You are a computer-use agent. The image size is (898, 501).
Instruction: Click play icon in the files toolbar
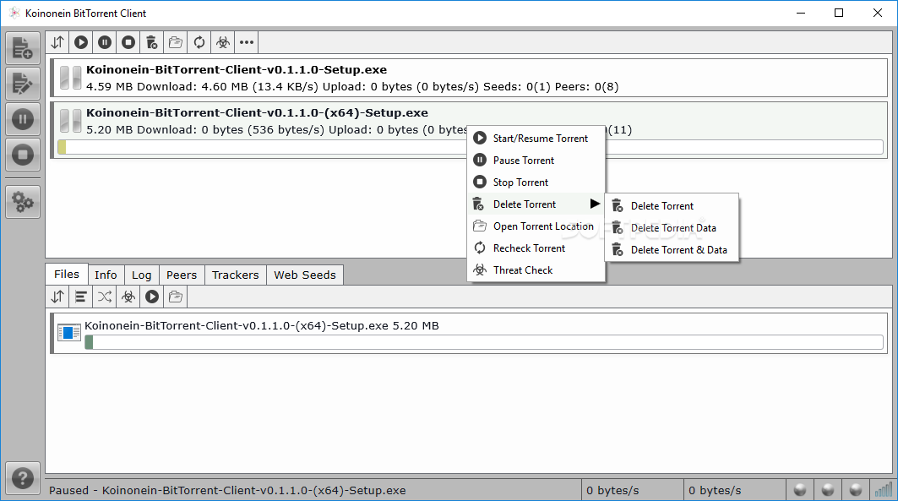[152, 297]
